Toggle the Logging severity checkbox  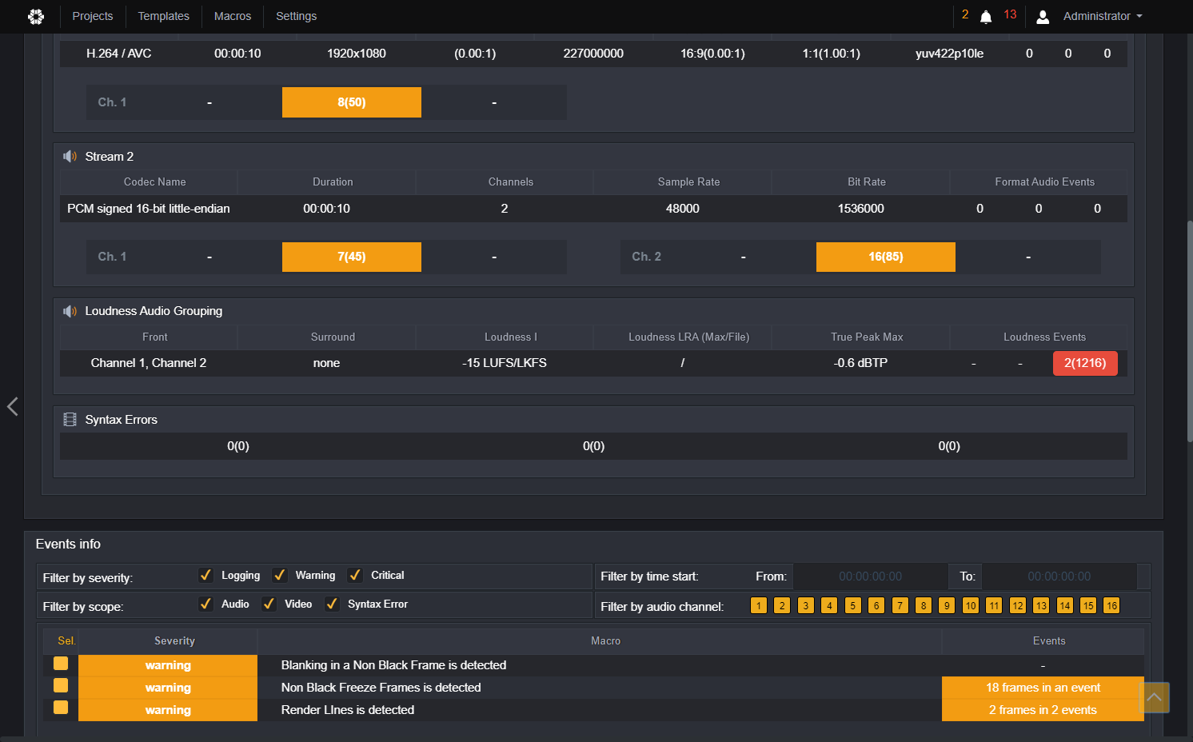pos(205,575)
